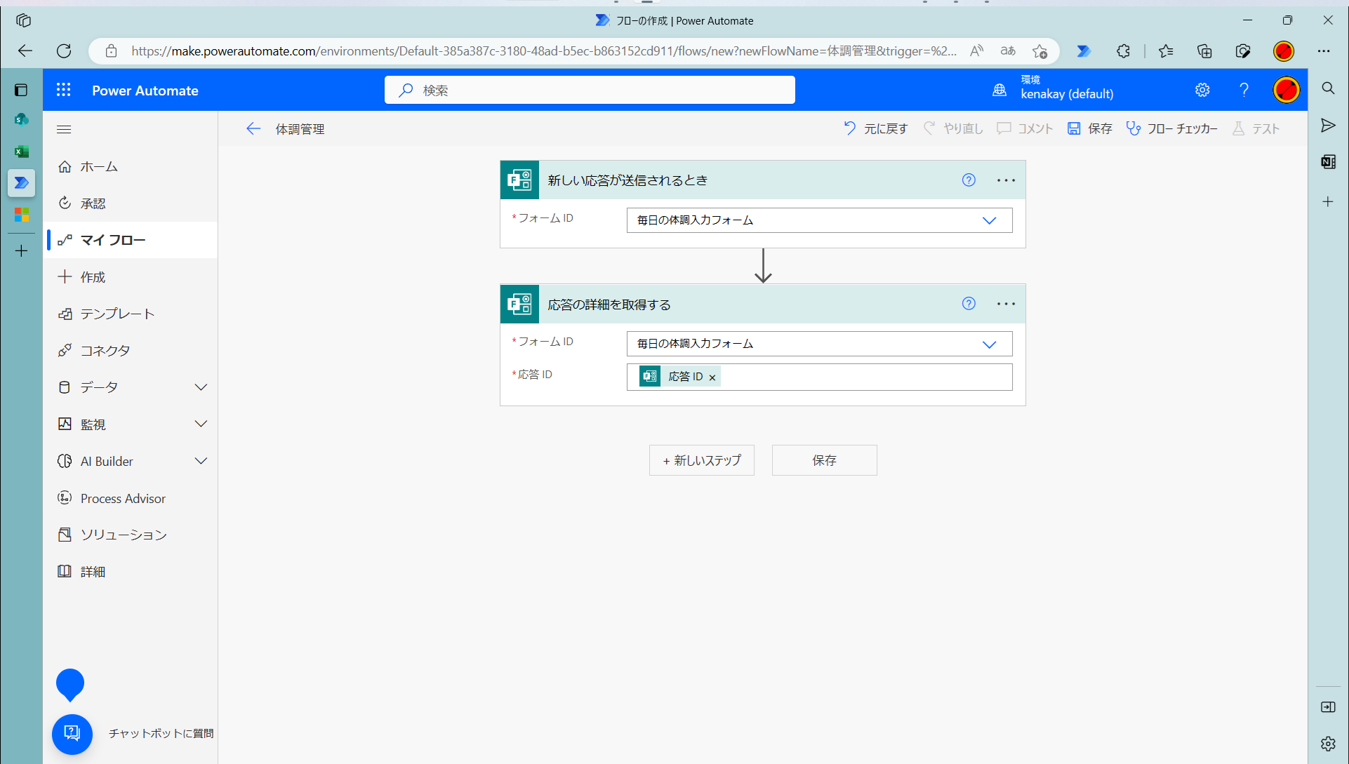Go to the ホーム navigation item
Image resolution: width=1349 pixels, height=764 pixels.
point(98,166)
